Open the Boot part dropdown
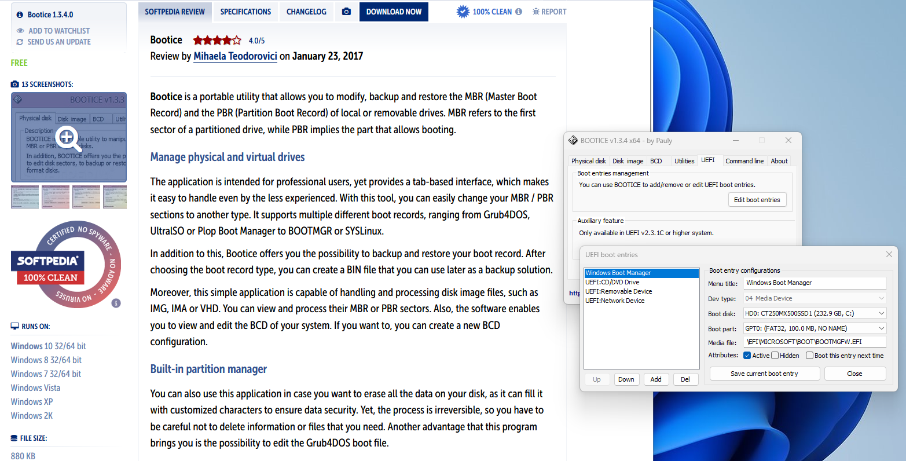This screenshot has height=461, width=906. pos(815,328)
